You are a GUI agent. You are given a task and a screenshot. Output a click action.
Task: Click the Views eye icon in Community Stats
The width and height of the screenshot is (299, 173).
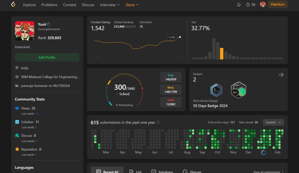tap(17, 108)
